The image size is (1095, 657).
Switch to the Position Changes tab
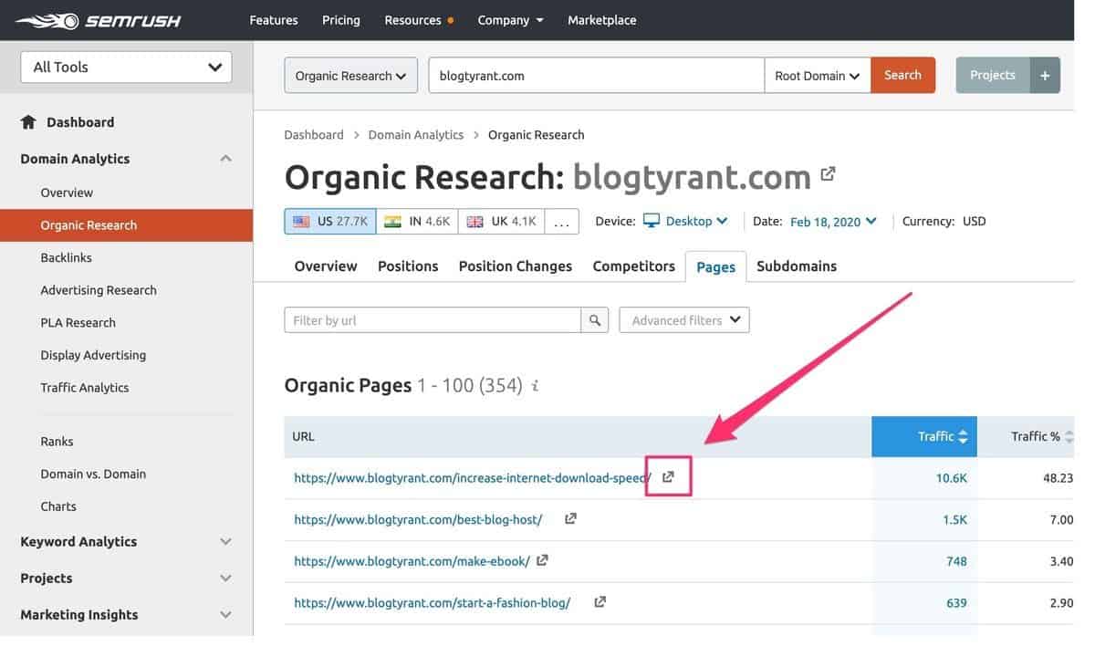click(516, 266)
